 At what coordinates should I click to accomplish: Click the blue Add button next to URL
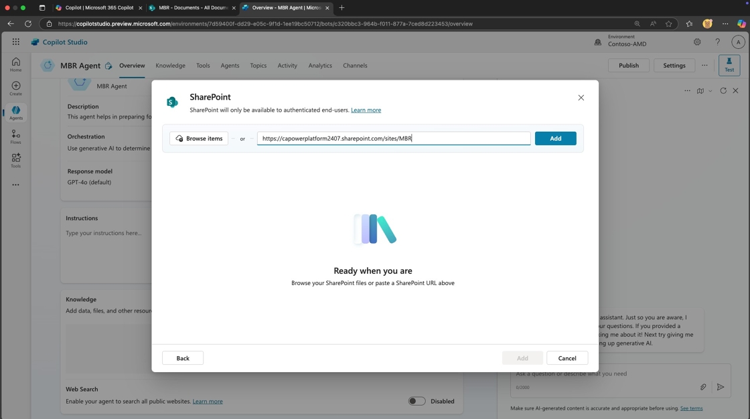pyautogui.click(x=555, y=139)
